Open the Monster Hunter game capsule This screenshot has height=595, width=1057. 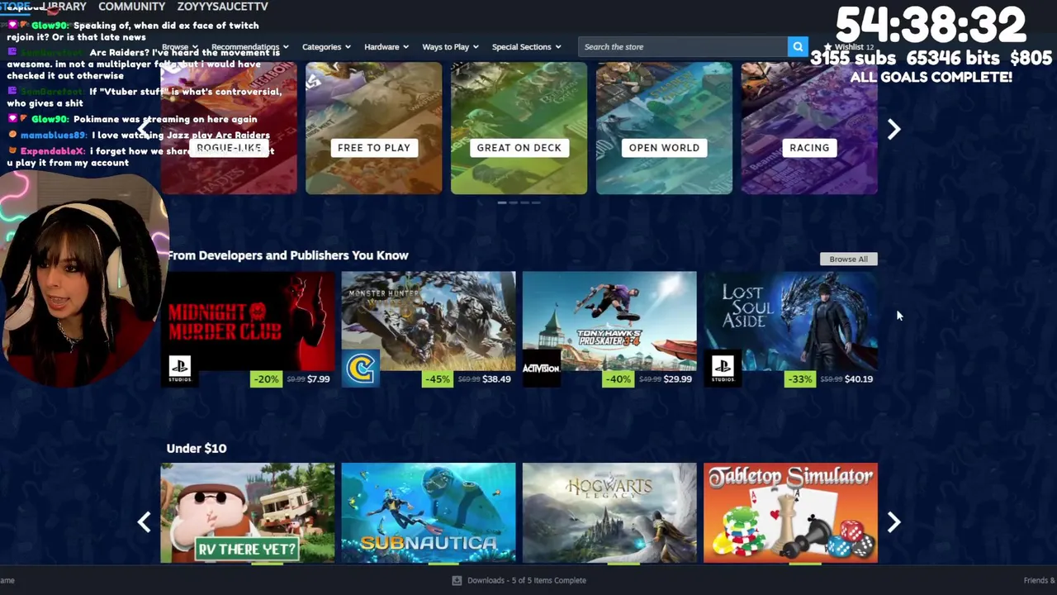429,321
